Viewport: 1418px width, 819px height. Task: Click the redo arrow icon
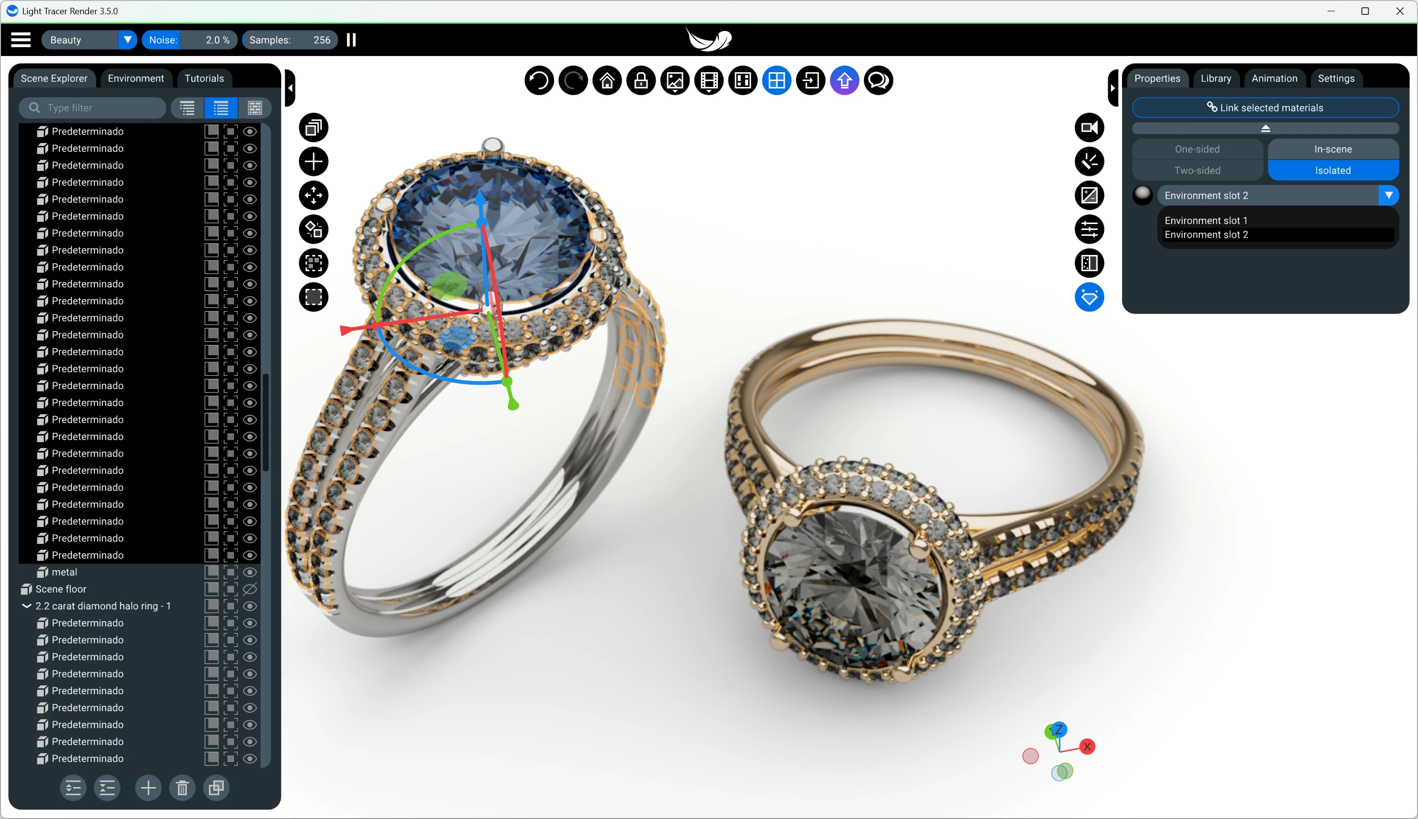573,81
